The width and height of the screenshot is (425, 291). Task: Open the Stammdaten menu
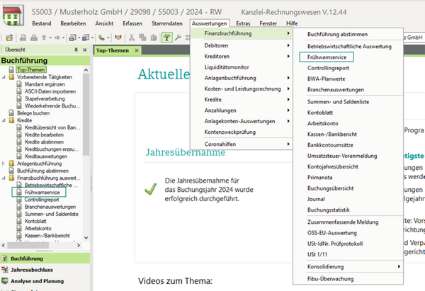point(167,23)
